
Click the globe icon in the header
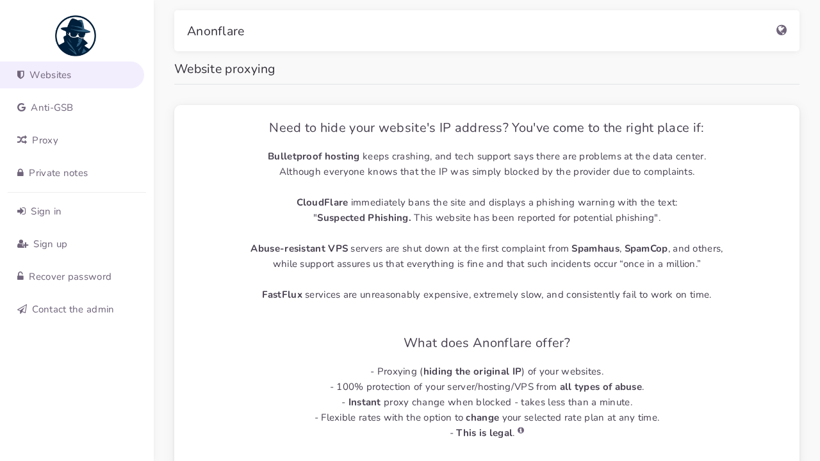coord(781,30)
